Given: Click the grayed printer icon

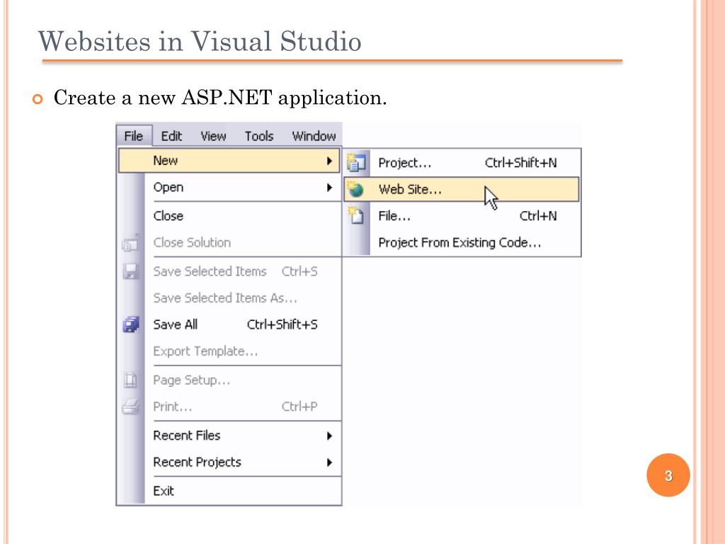Looking at the screenshot, I should pos(130,406).
